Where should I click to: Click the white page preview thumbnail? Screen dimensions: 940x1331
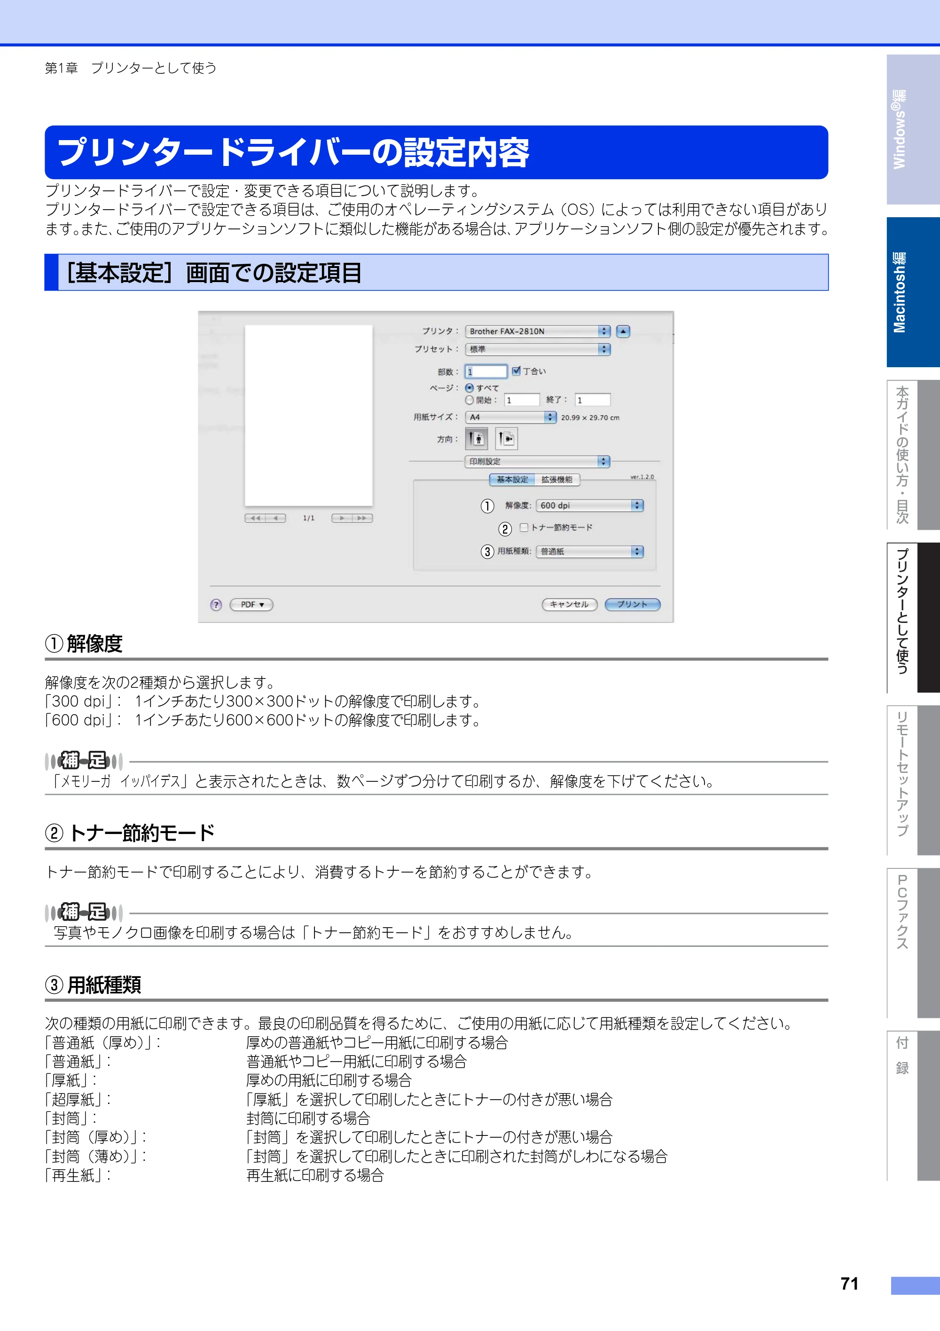click(x=309, y=416)
